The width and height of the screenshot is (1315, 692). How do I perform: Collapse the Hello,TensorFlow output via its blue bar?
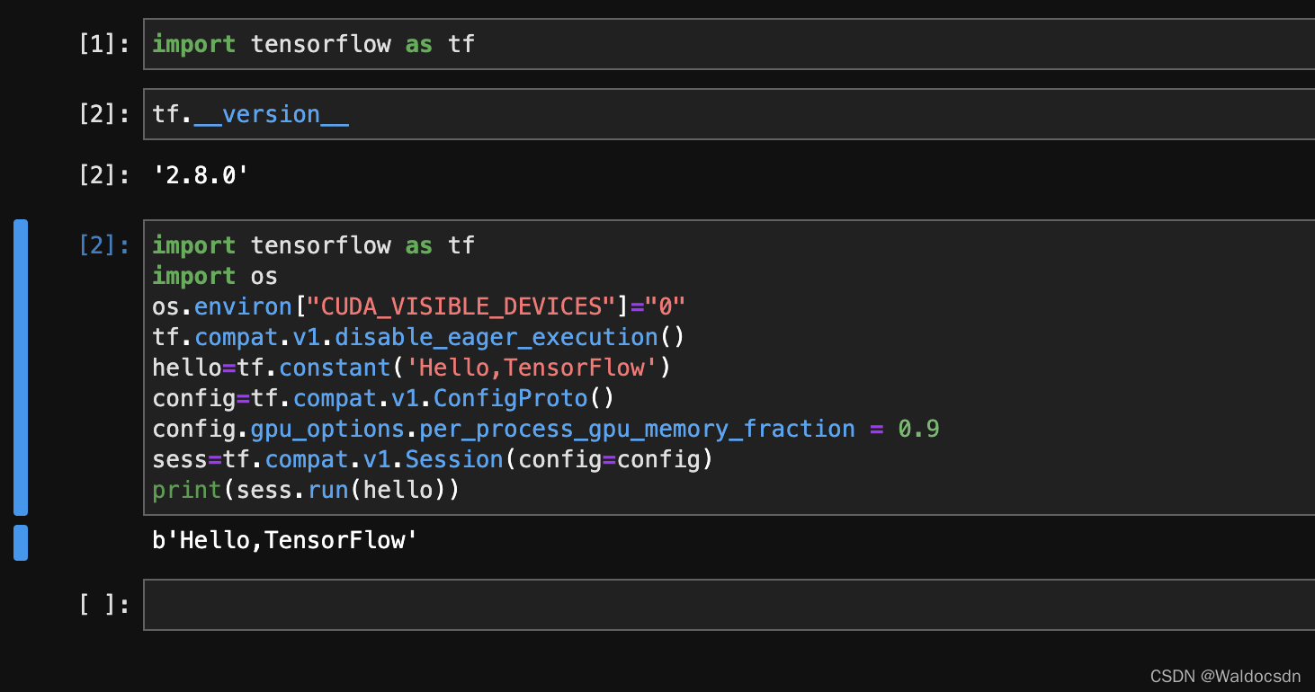(x=21, y=543)
